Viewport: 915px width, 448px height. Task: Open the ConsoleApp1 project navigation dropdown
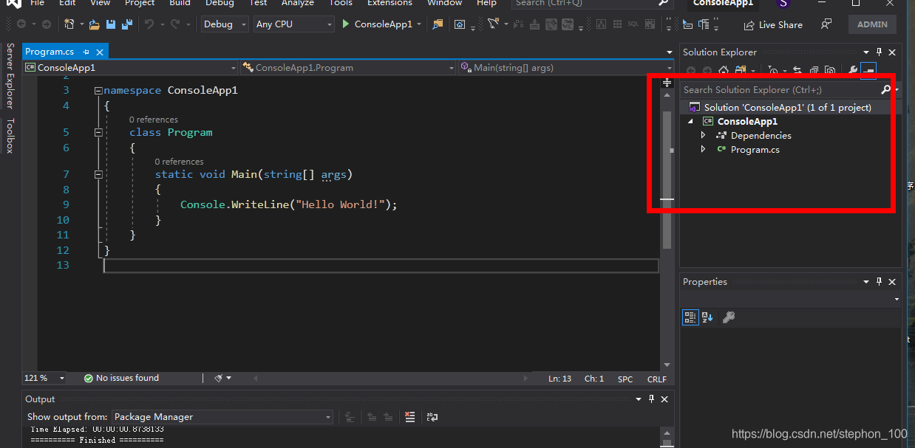pyautogui.click(x=130, y=67)
